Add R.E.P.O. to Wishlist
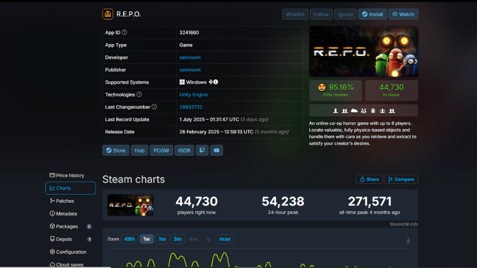 (295, 14)
